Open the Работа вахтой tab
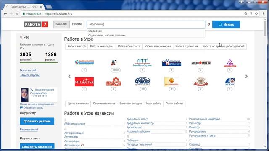Image resolution: width=269 pixels, height=151 pixels. point(76,47)
